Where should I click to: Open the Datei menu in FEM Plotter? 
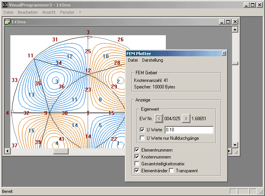133,60
